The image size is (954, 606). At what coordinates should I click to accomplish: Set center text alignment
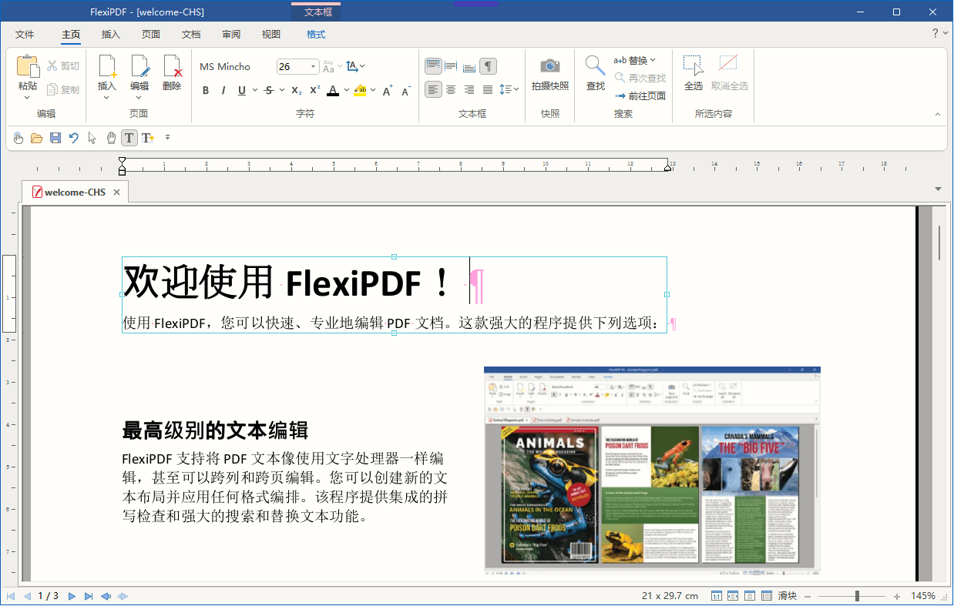452,89
